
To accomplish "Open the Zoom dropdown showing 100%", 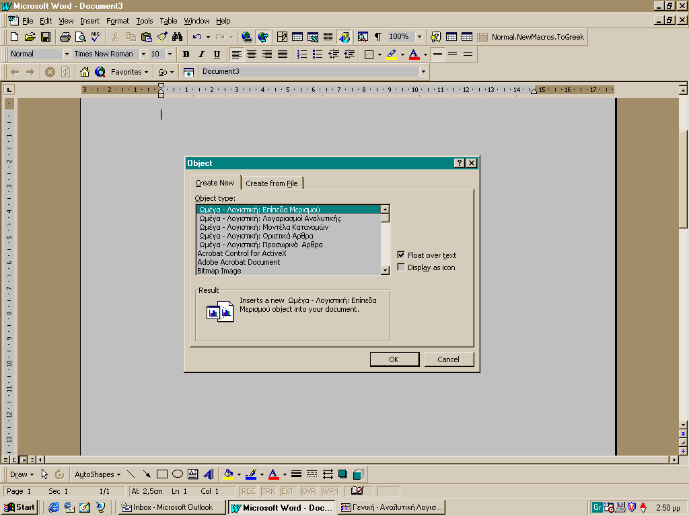I will point(419,36).
